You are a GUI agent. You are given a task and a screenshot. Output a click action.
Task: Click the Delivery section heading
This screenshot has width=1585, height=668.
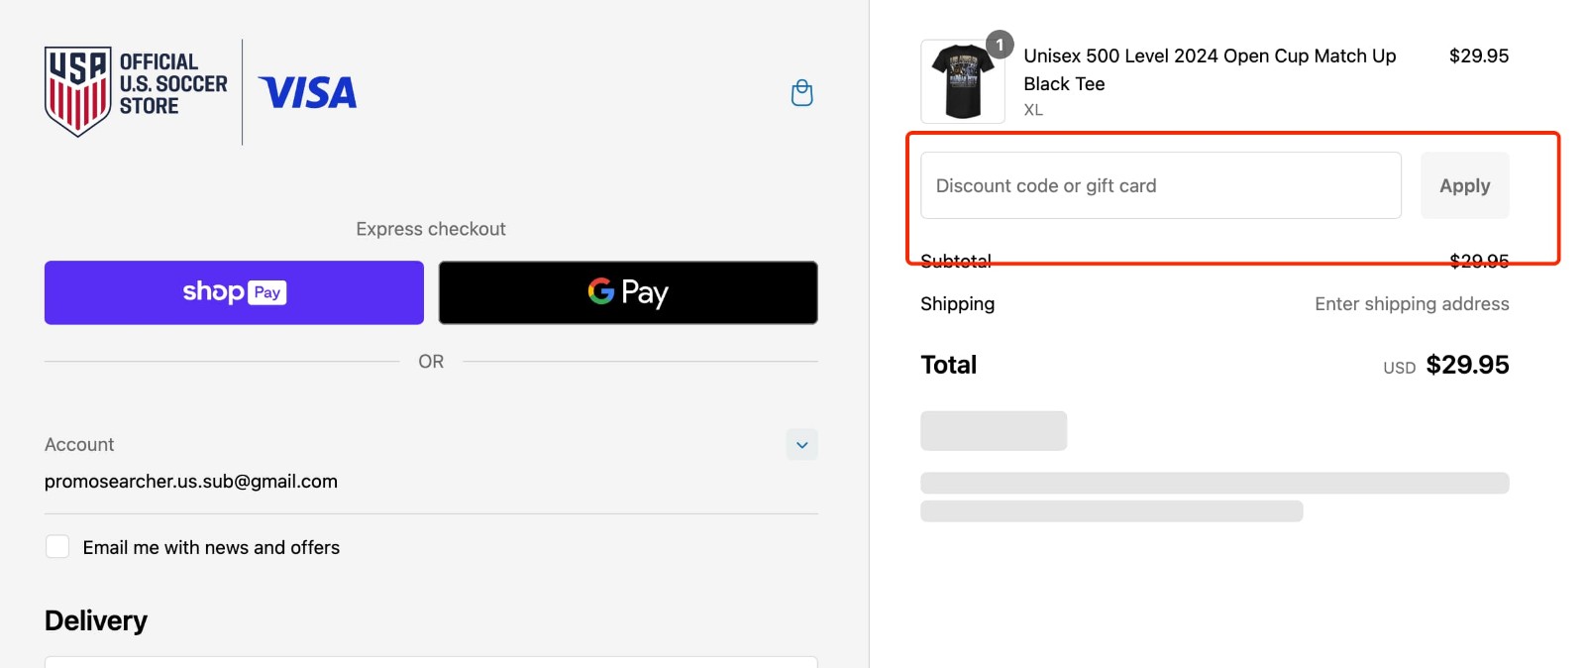tap(95, 619)
